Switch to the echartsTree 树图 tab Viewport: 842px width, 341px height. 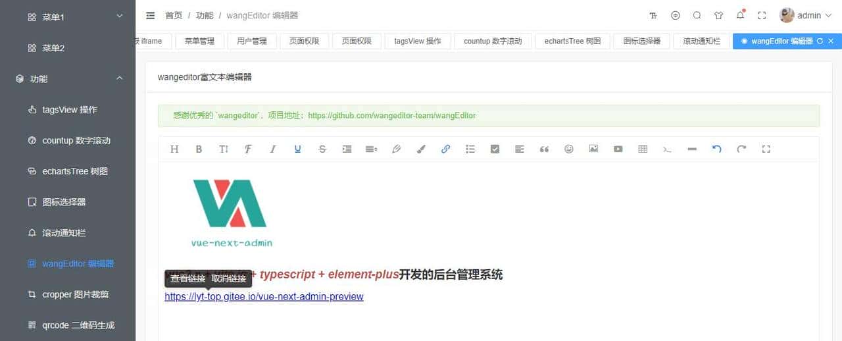click(572, 41)
